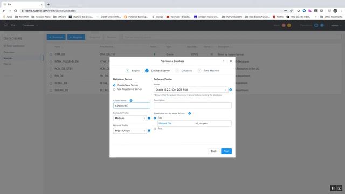Click the browser address bar
Screen dimensions: 345x194
(x=152, y=11)
